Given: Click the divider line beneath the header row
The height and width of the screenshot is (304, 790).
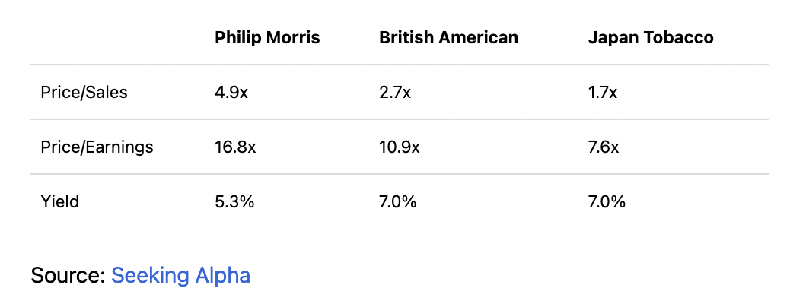Looking at the screenshot, I should 400,65.
